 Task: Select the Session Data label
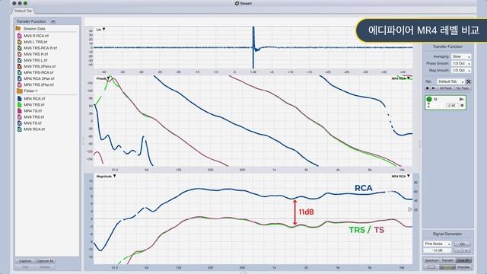coord(34,29)
